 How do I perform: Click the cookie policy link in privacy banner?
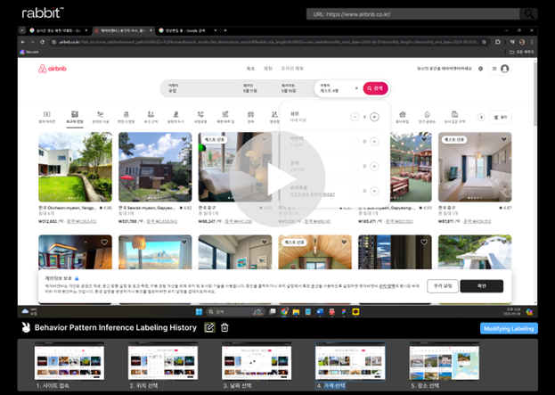click(387, 286)
